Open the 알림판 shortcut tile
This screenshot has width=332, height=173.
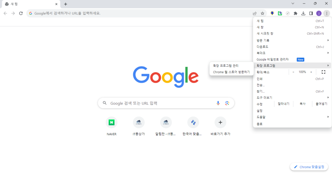point(166,126)
